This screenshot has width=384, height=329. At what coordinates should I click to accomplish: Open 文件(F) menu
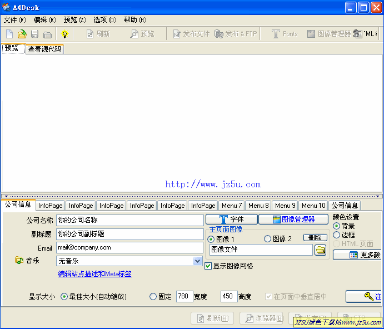coord(15,20)
